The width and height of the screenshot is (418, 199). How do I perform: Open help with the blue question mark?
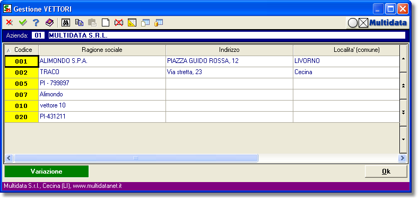point(36,23)
